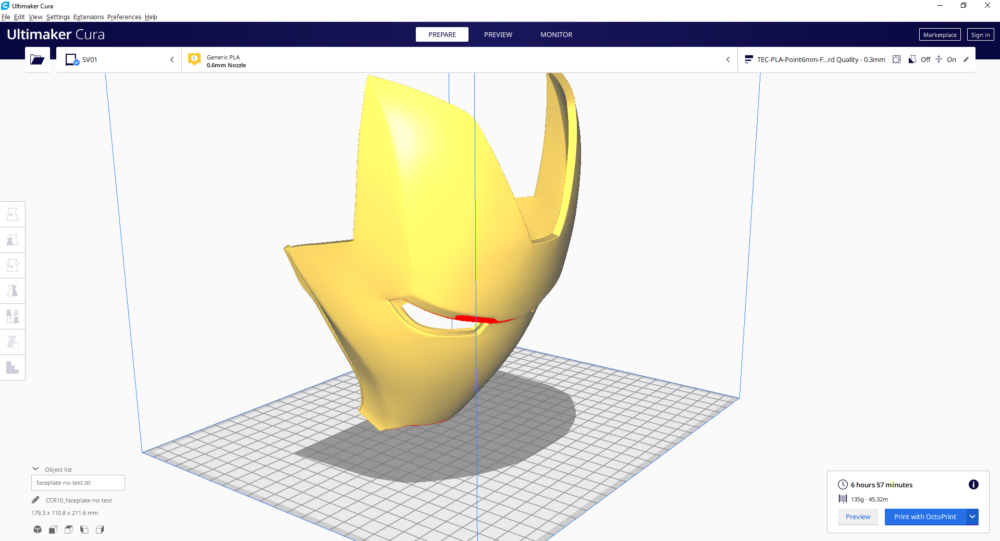Click the print info circle icon
This screenshot has width=1000, height=541.
coord(973,485)
